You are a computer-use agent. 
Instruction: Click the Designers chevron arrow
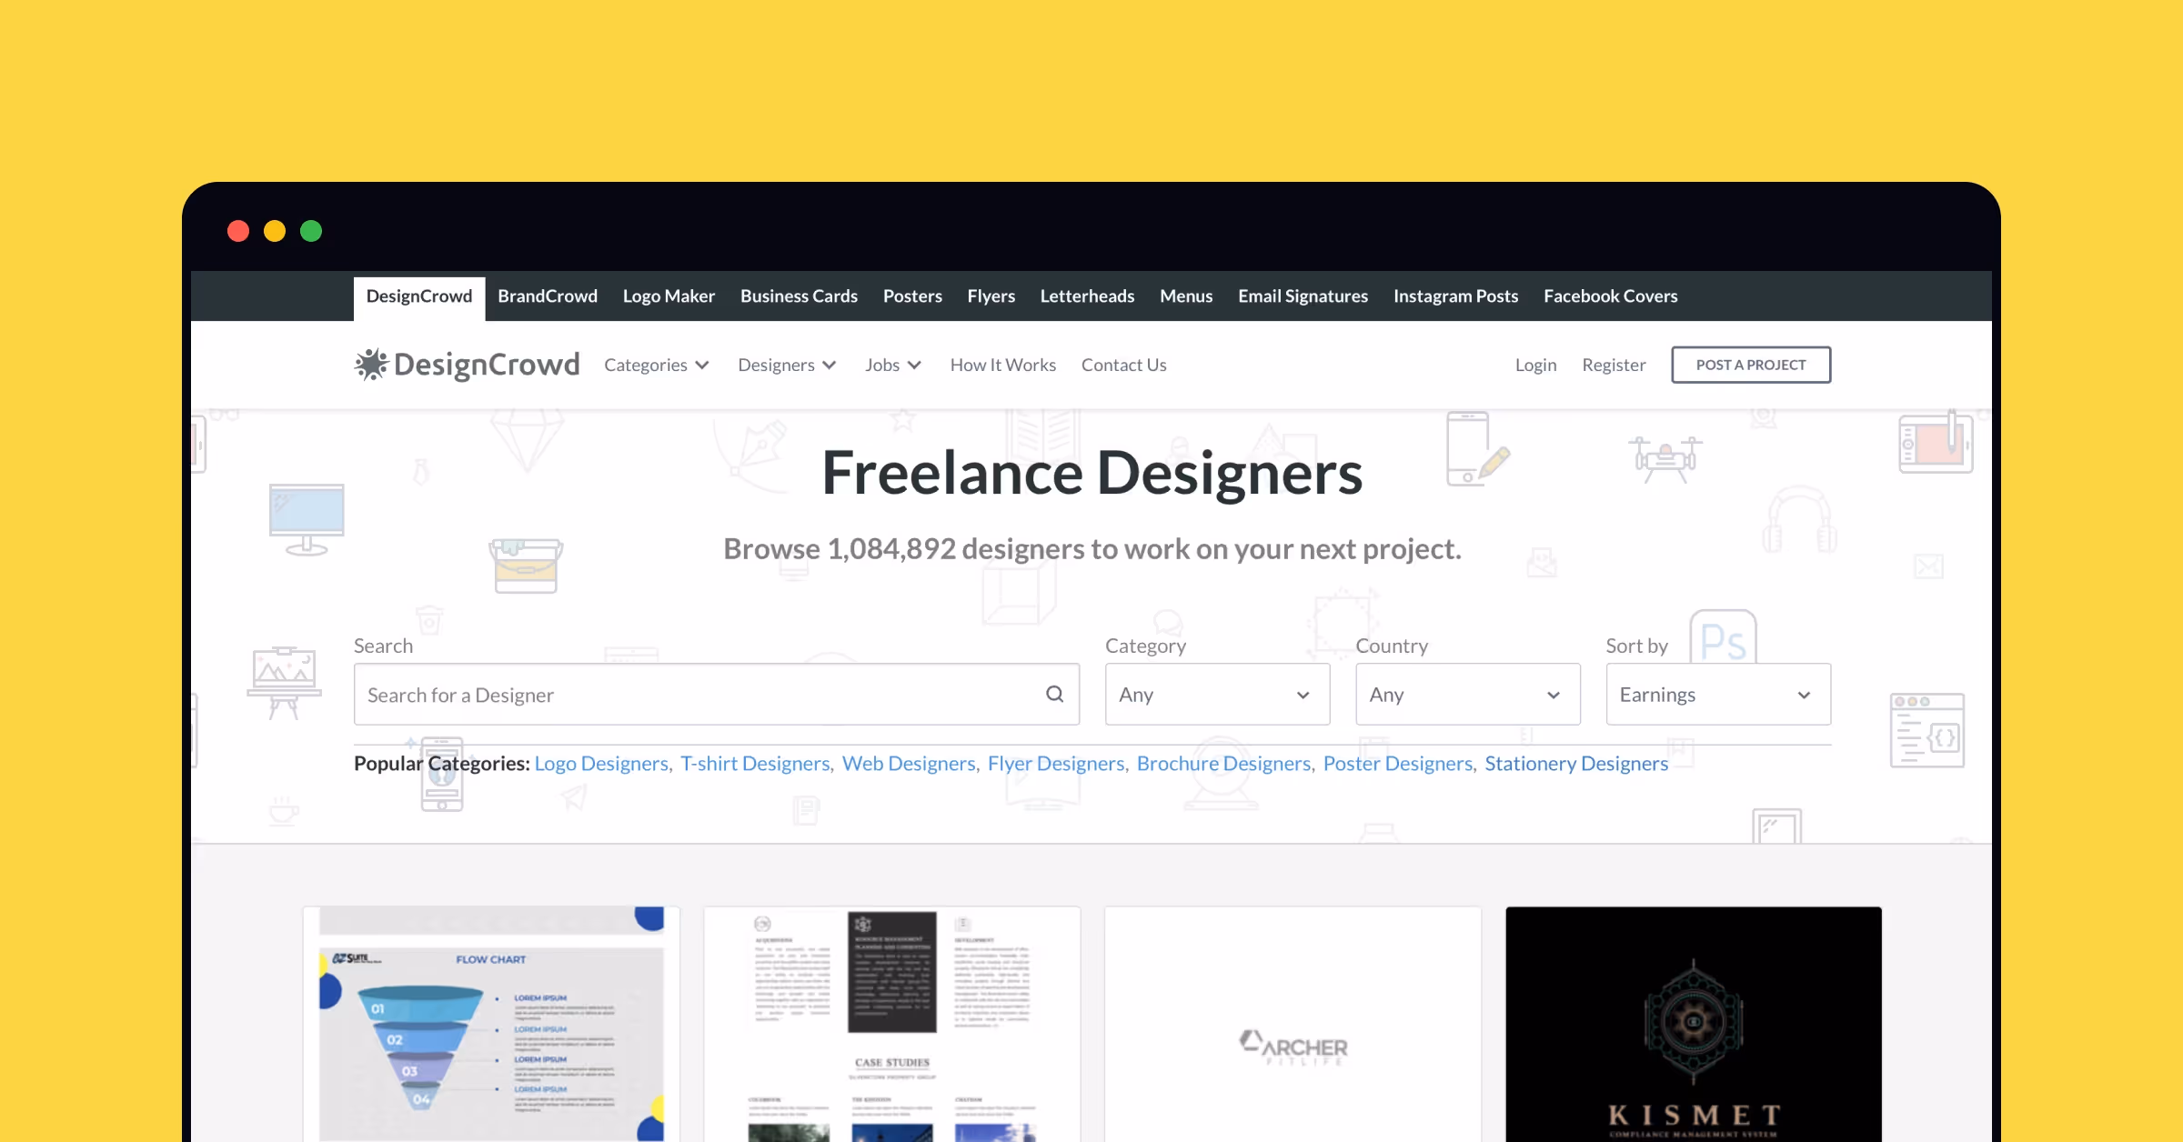tap(830, 366)
